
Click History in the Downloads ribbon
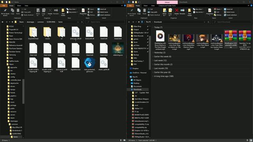[x=218, y=15]
